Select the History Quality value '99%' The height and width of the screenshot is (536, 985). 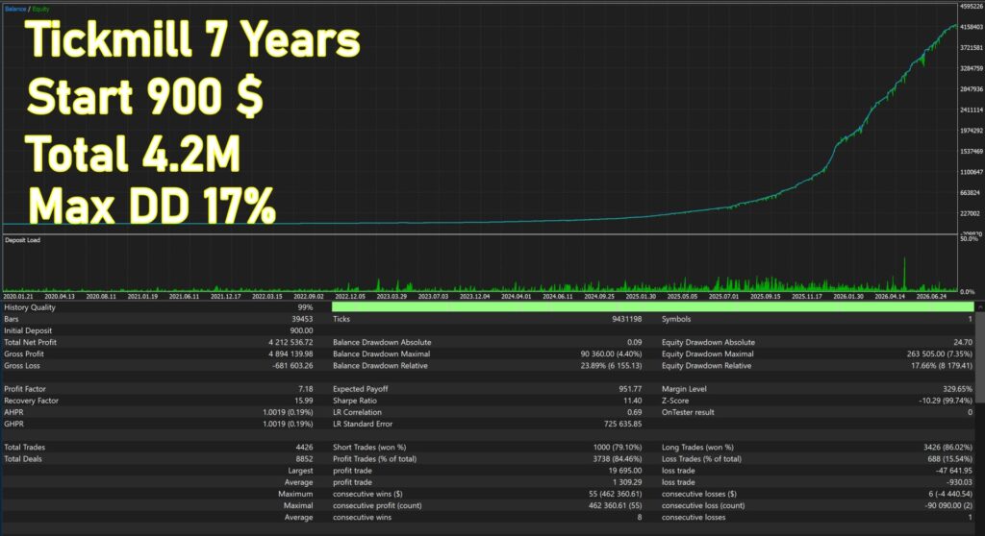(x=305, y=307)
